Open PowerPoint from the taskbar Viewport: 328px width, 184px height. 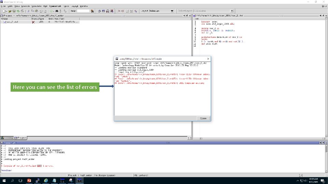pos(29,181)
